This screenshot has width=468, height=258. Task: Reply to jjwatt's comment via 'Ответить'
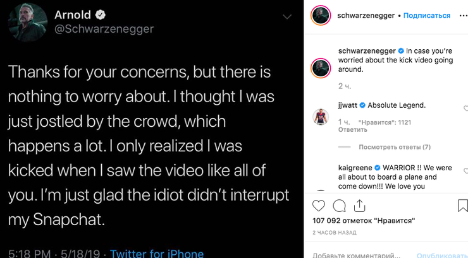(348, 130)
